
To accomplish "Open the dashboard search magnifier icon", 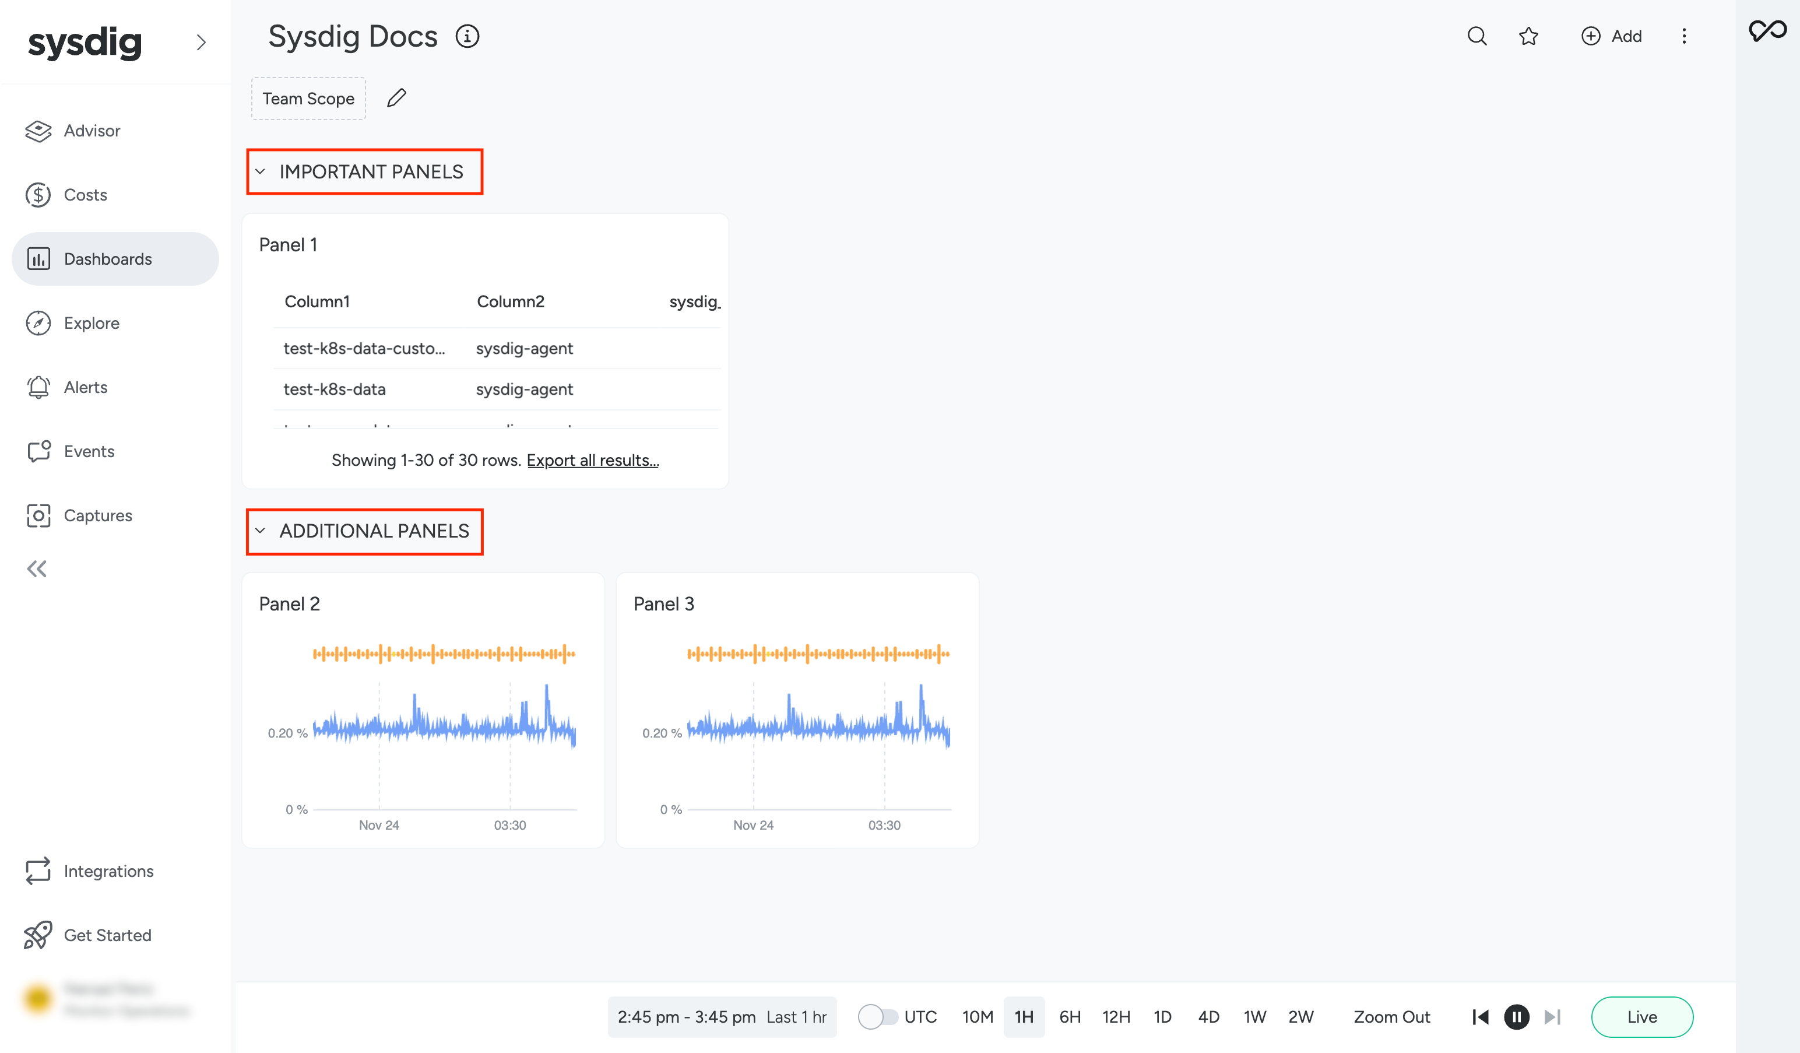I will [x=1476, y=36].
